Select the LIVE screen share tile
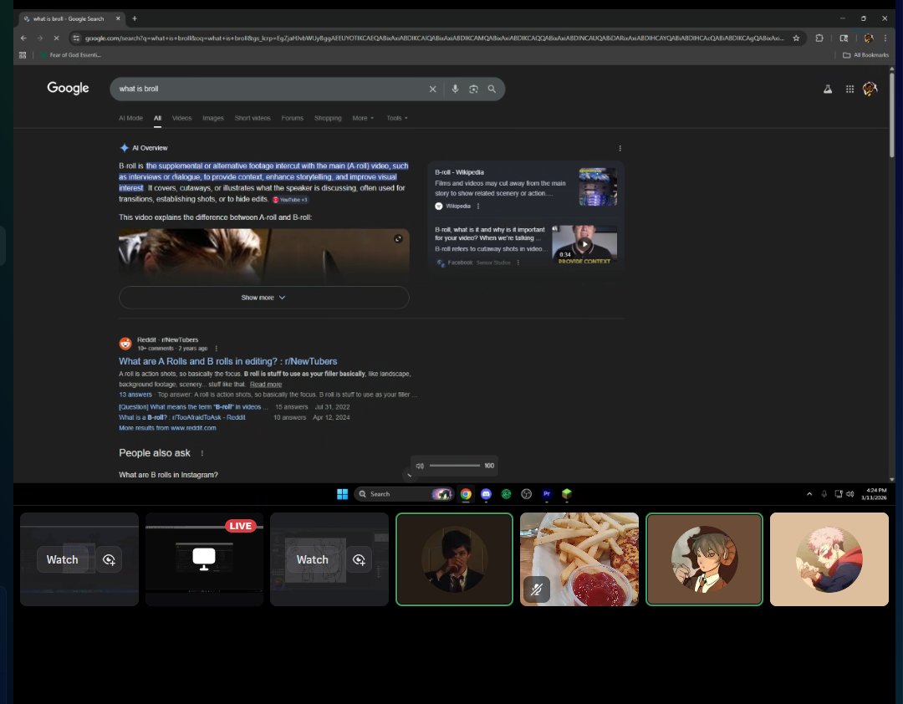This screenshot has width=903, height=704. click(204, 559)
